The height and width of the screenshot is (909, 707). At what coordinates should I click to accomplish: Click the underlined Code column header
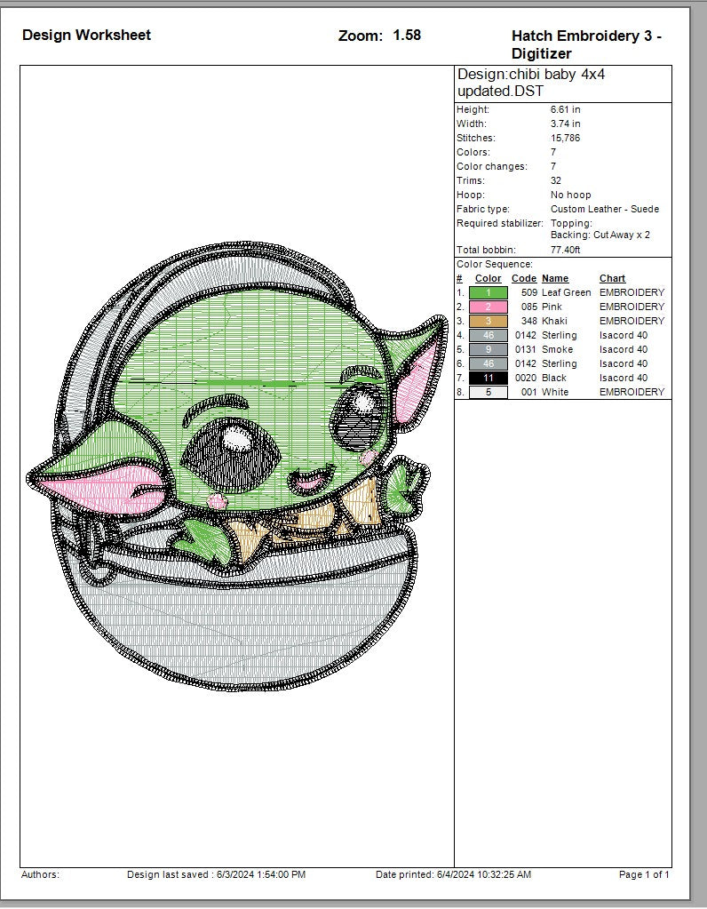(x=523, y=278)
